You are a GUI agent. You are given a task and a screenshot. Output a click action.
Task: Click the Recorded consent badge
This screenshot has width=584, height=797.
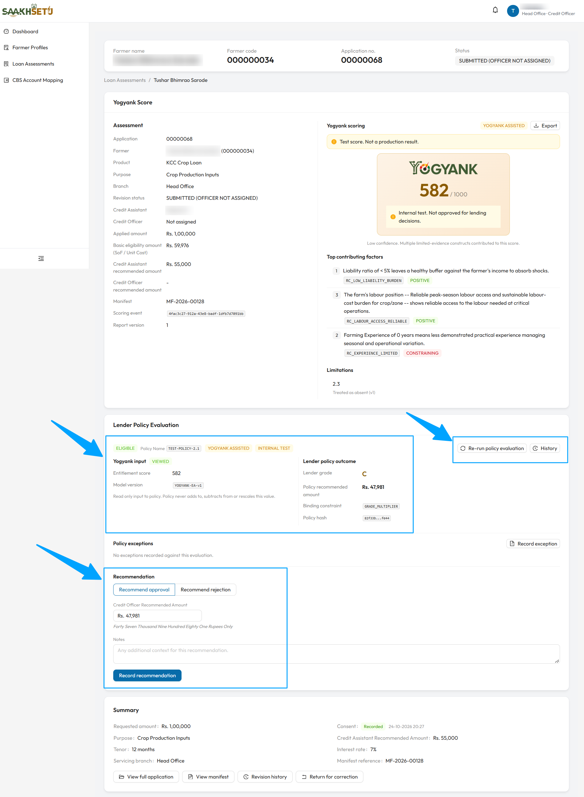pyautogui.click(x=373, y=727)
